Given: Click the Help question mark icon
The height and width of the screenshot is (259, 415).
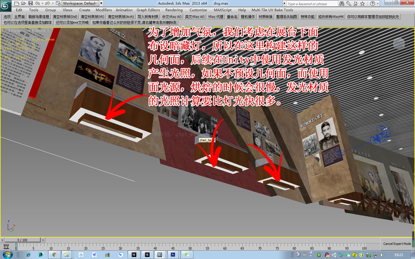Looking at the screenshot, I should (x=373, y=3).
